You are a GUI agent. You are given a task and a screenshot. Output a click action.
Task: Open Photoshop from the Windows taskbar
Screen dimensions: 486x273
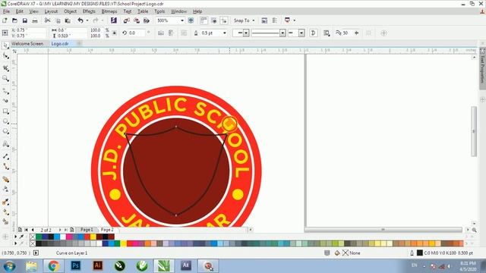click(x=75, y=266)
